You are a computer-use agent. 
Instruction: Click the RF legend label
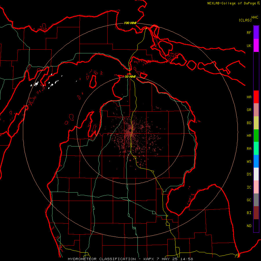coord(249,32)
